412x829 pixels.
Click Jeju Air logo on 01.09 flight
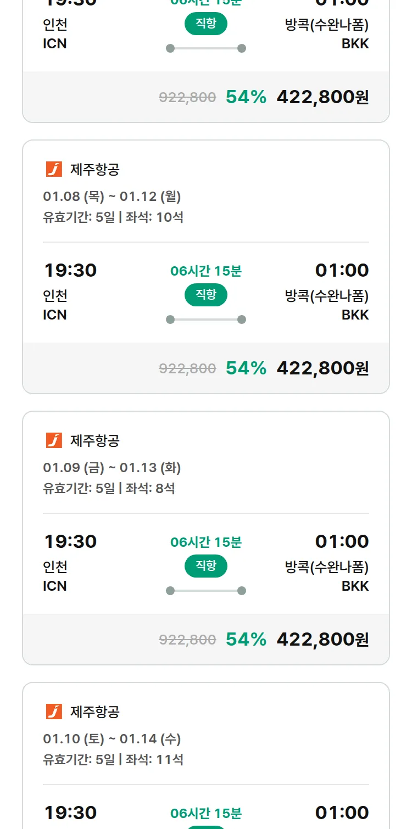(x=54, y=440)
